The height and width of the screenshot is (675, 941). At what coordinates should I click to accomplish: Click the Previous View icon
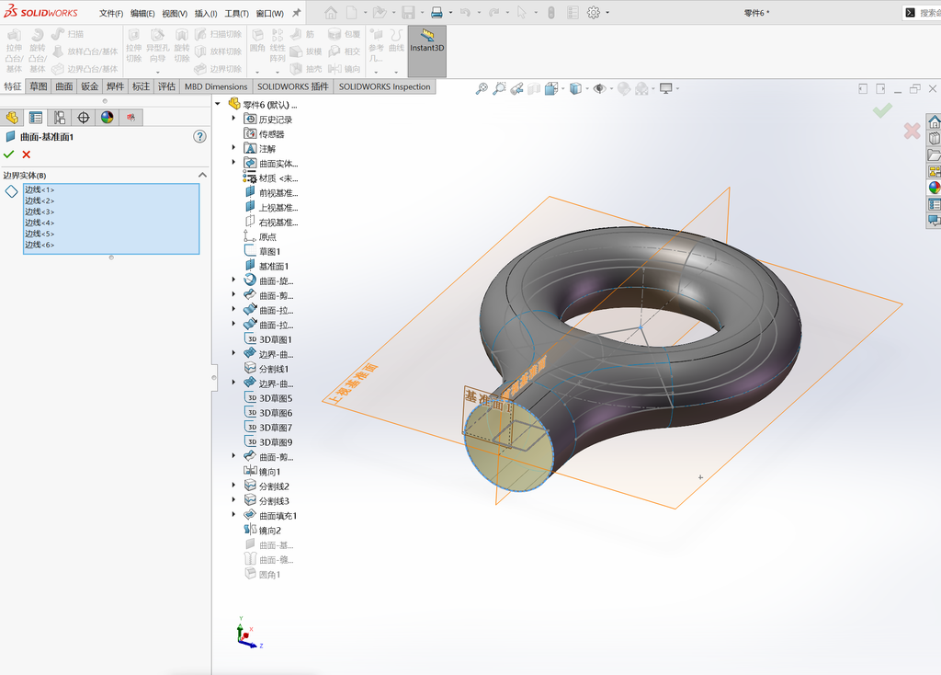click(516, 89)
